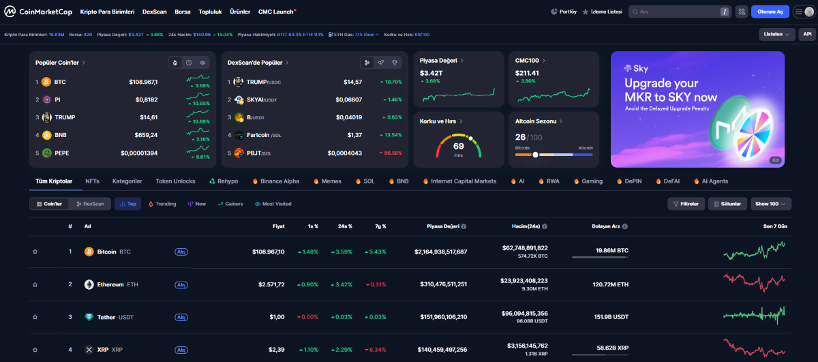This screenshot has height=362, width=818.
Task: Open the Show 100 rows dropdown
Action: click(x=771, y=204)
